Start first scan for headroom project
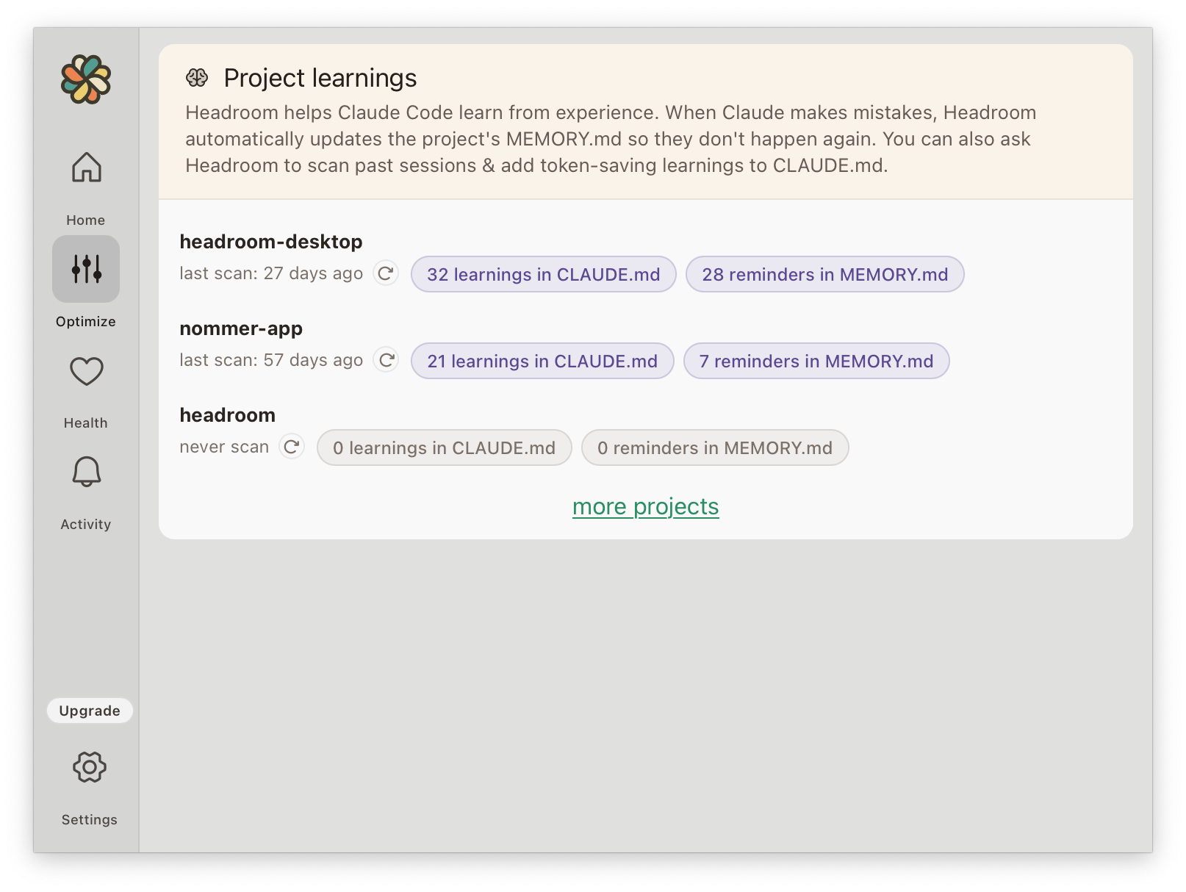 [x=292, y=447]
